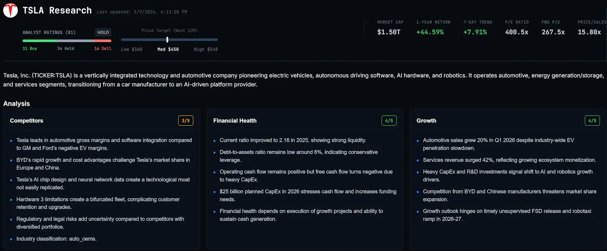Click the 7-Day Trend value +7.91%

pyautogui.click(x=475, y=32)
